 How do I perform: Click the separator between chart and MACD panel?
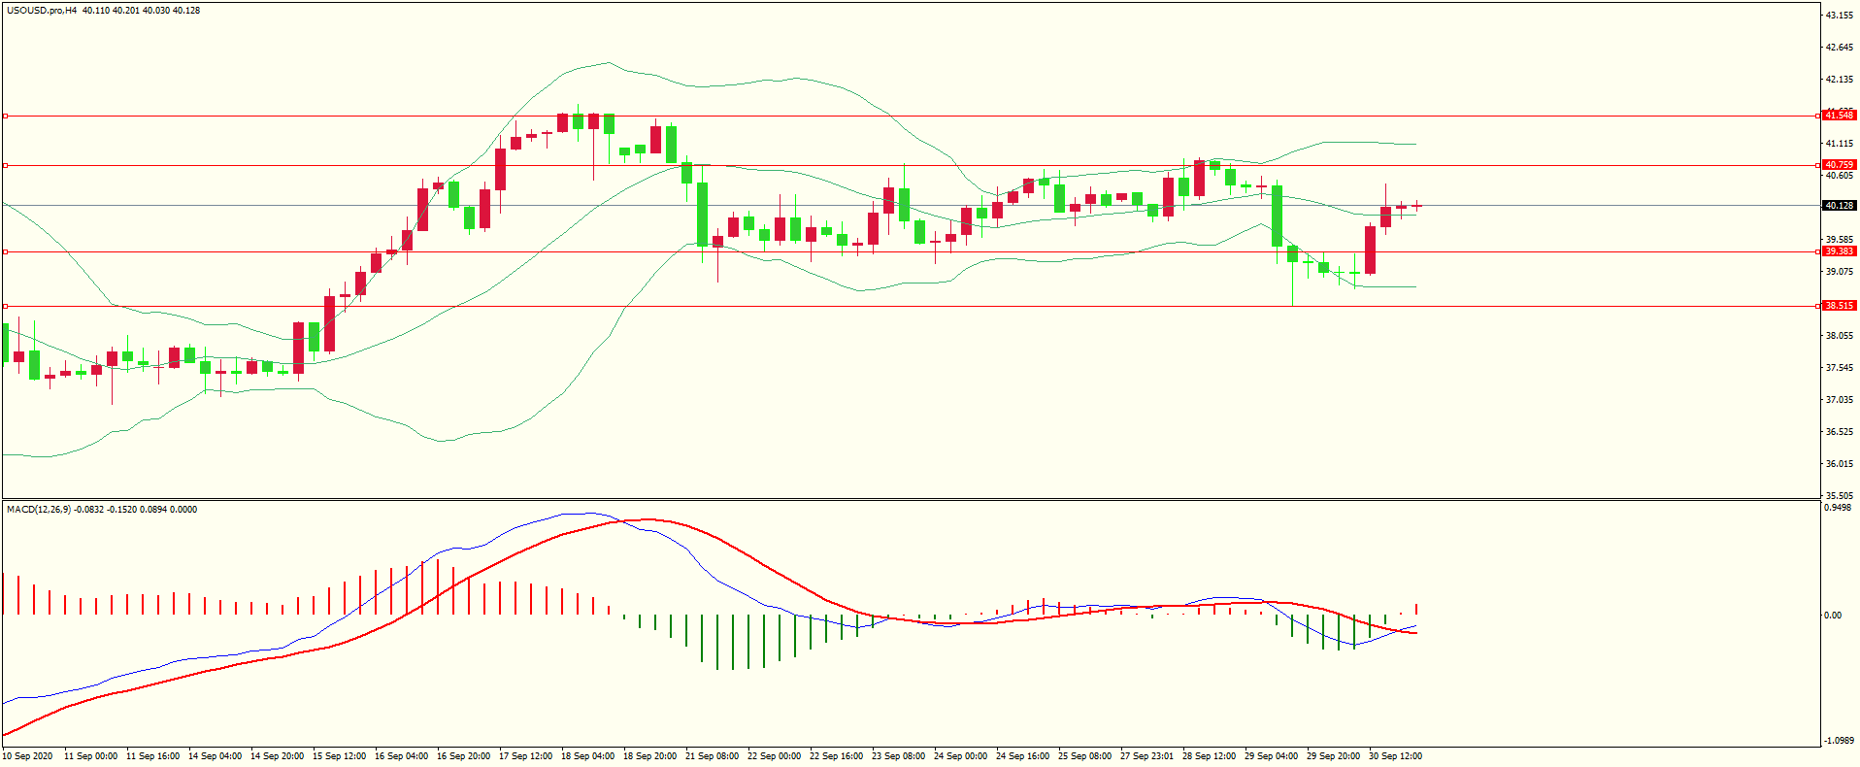click(909, 500)
